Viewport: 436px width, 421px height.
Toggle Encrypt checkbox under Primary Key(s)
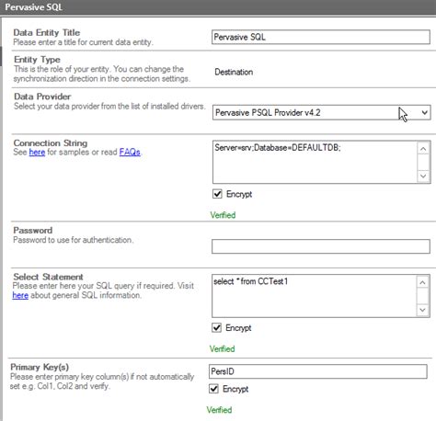pos(213,389)
